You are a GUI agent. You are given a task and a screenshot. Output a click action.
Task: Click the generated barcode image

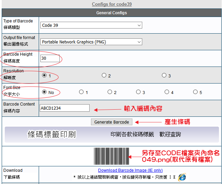(112, 156)
